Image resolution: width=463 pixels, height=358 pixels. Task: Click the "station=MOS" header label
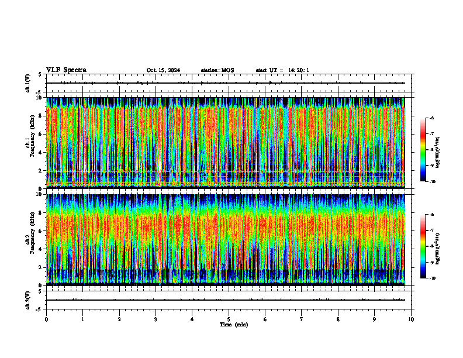pos(217,70)
